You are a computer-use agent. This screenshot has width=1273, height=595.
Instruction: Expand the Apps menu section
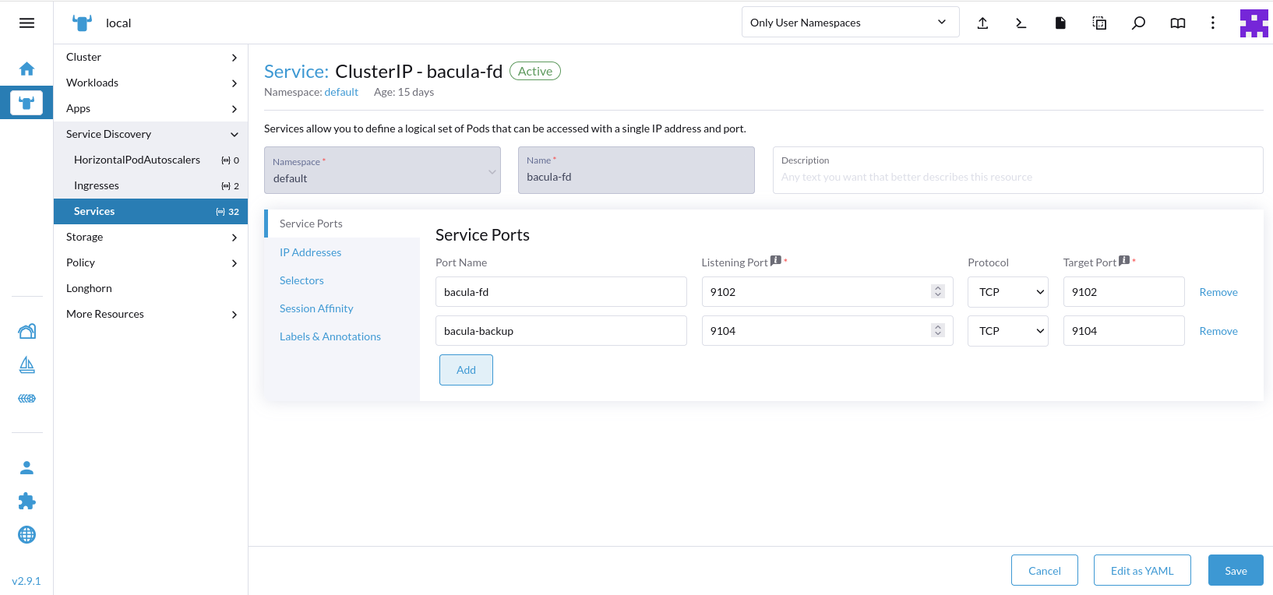(150, 108)
